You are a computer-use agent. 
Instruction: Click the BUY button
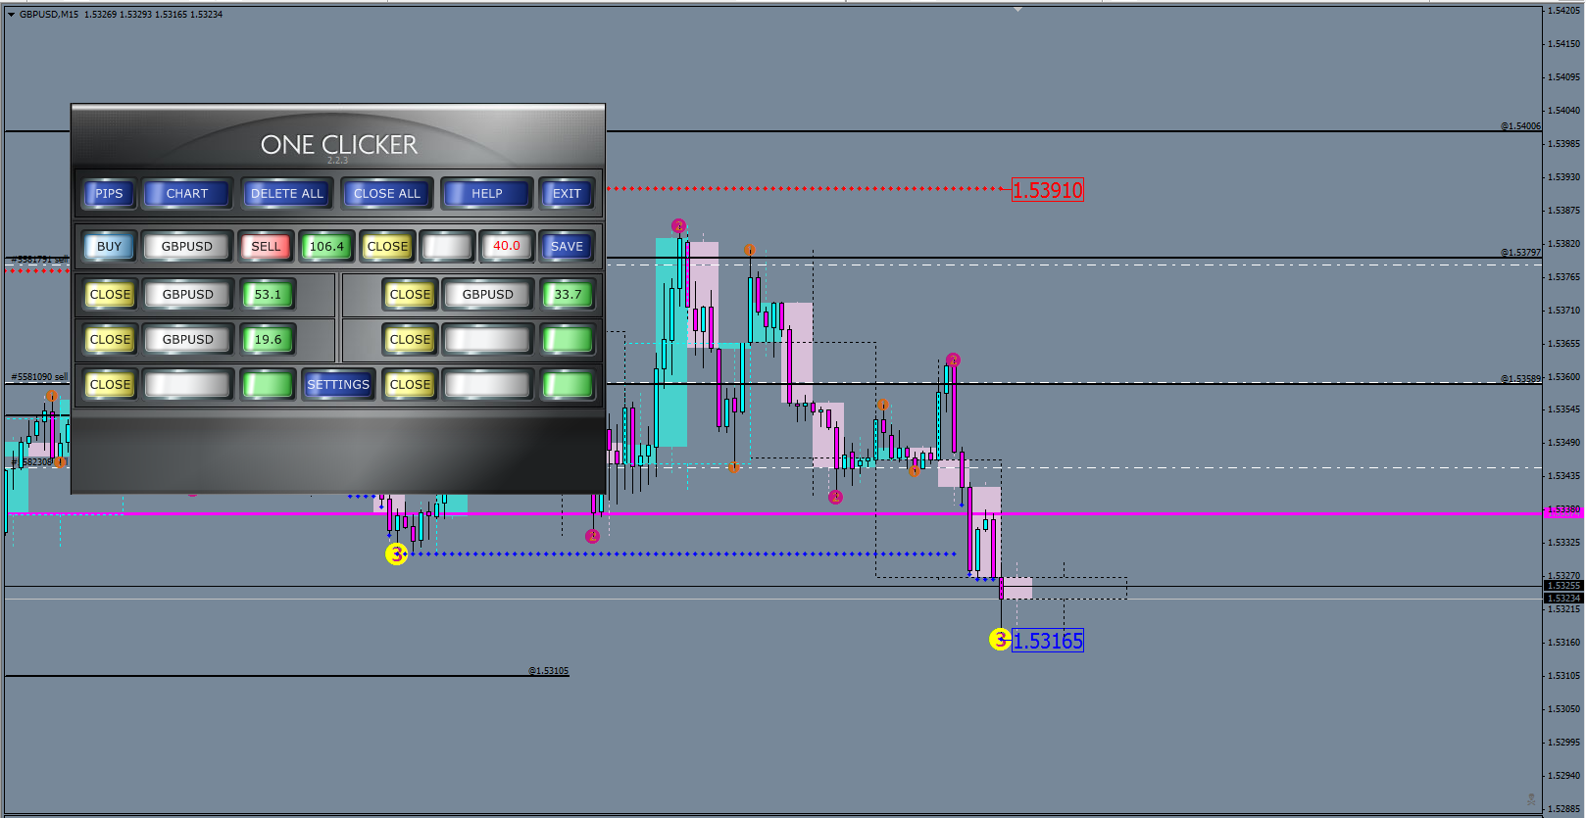point(109,246)
